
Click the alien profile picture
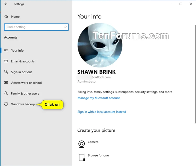pos(100,45)
